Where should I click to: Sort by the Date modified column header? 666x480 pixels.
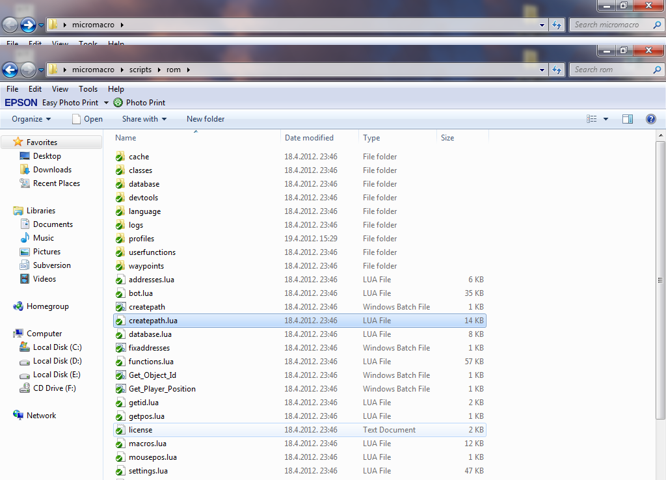tap(309, 138)
